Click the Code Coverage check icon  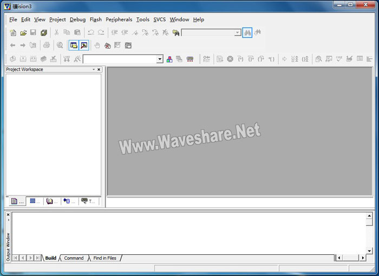tap(339, 59)
